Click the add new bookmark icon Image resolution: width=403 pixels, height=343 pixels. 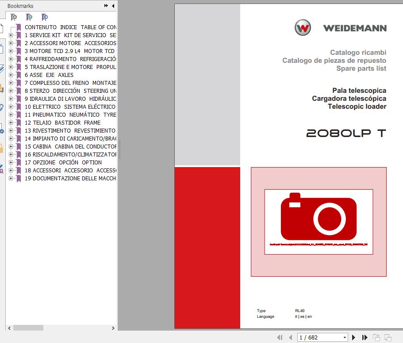coord(29,17)
